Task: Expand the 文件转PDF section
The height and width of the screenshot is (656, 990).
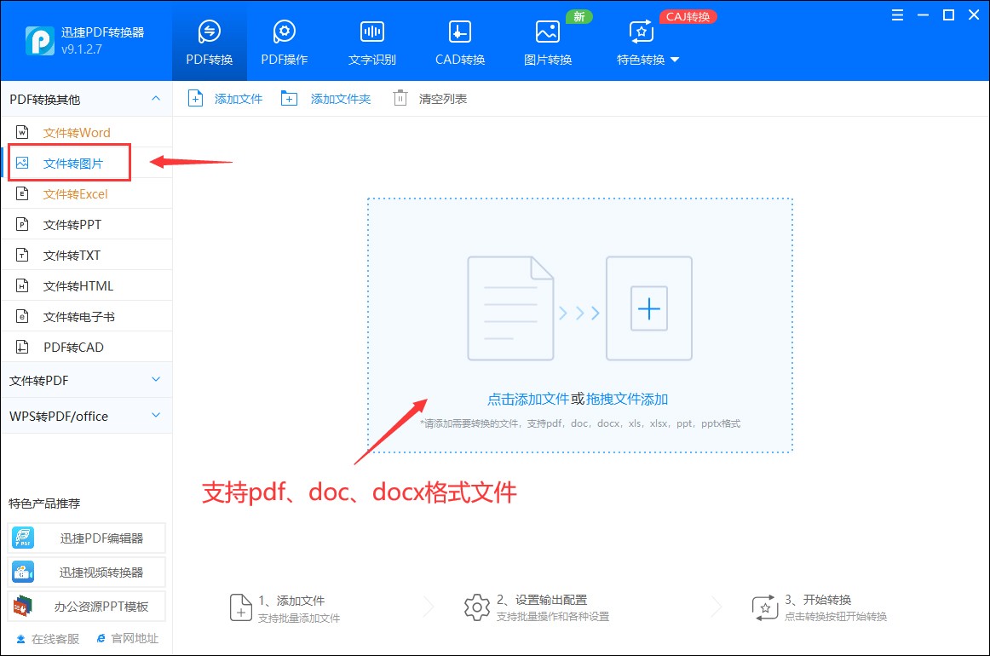Action: [x=87, y=380]
